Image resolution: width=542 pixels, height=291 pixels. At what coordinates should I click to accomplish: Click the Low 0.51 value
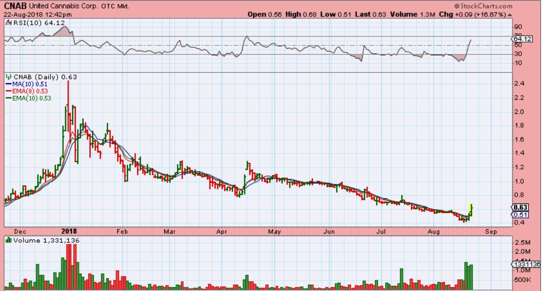(x=335, y=15)
